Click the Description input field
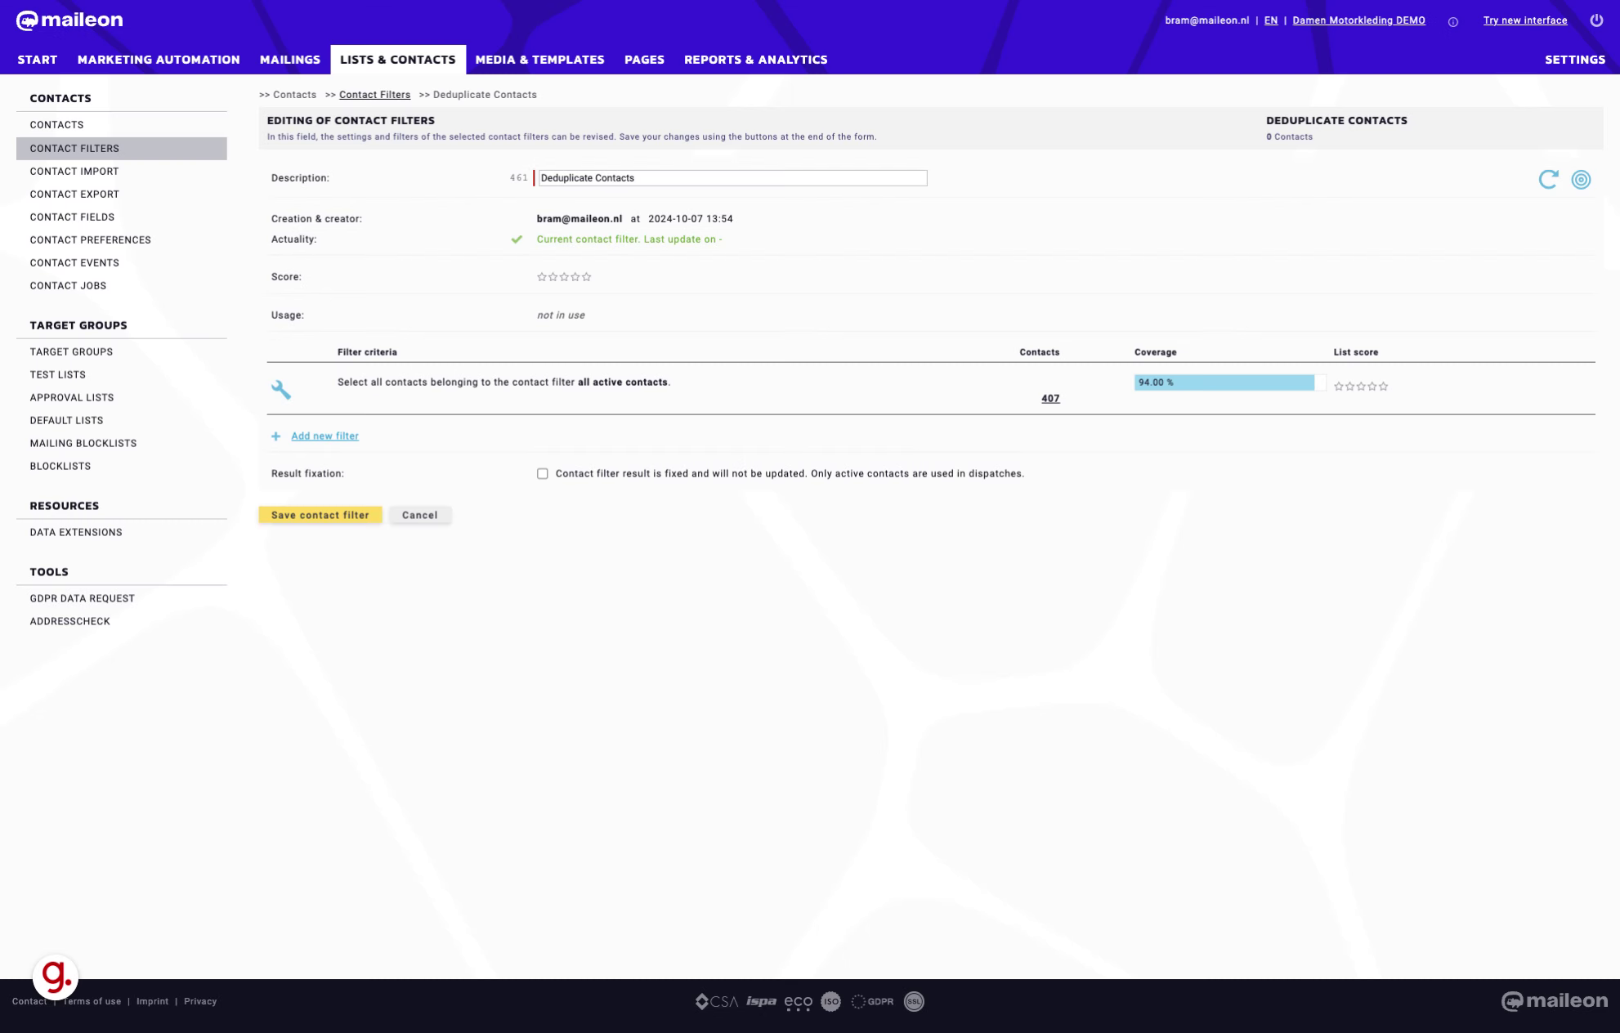 pos(732,178)
